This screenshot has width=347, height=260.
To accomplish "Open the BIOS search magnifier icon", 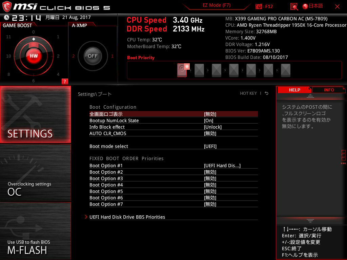I will (294, 7).
